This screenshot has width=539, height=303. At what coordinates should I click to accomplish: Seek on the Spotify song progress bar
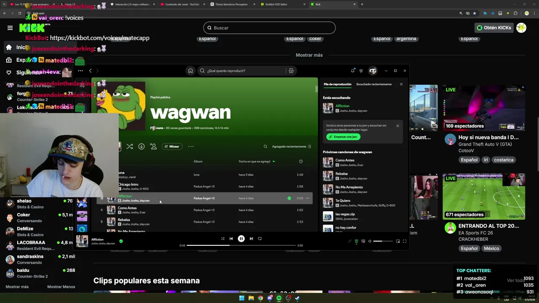coord(241,245)
